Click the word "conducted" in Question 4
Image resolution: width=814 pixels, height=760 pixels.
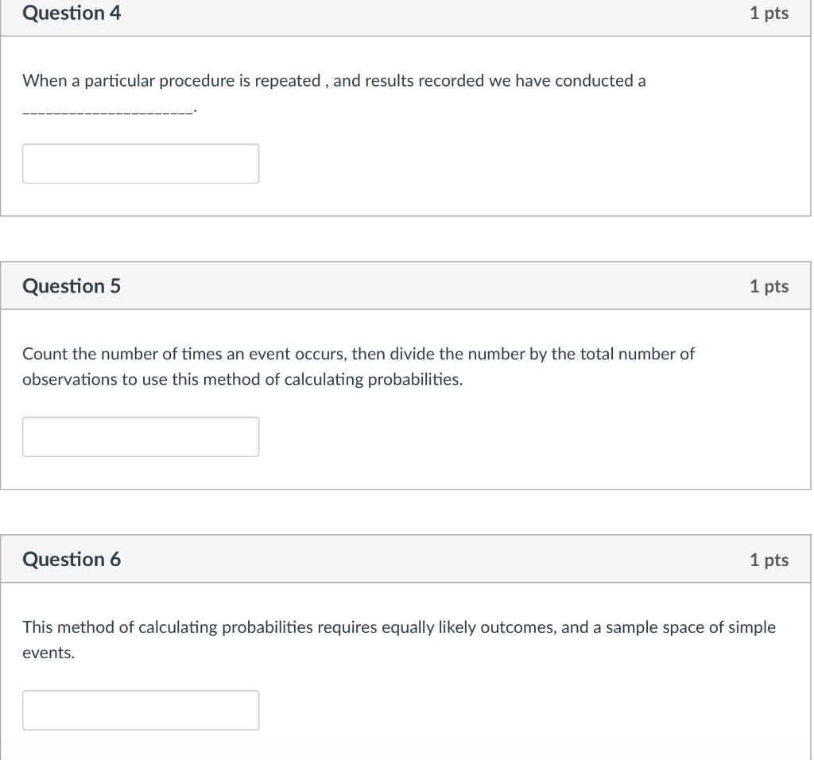pyautogui.click(x=595, y=81)
